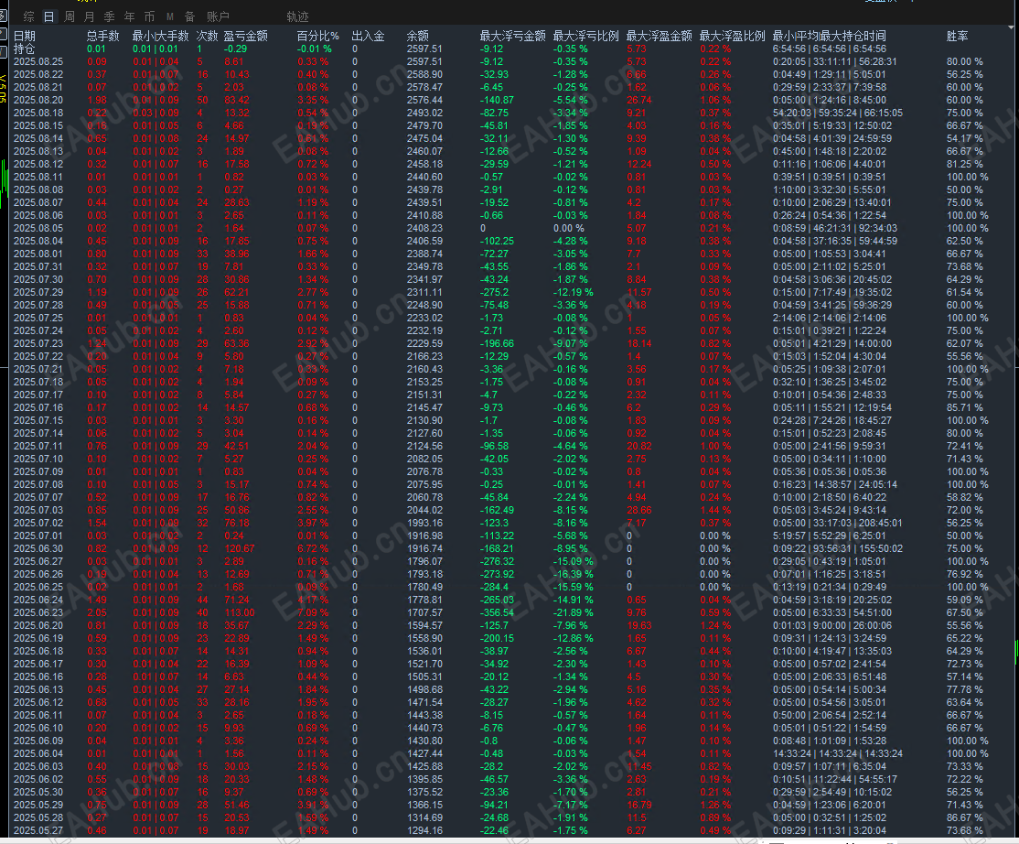The height and width of the screenshot is (844, 1019).
Task: Select the 2025.07.29 date row
Action: [38, 293]
